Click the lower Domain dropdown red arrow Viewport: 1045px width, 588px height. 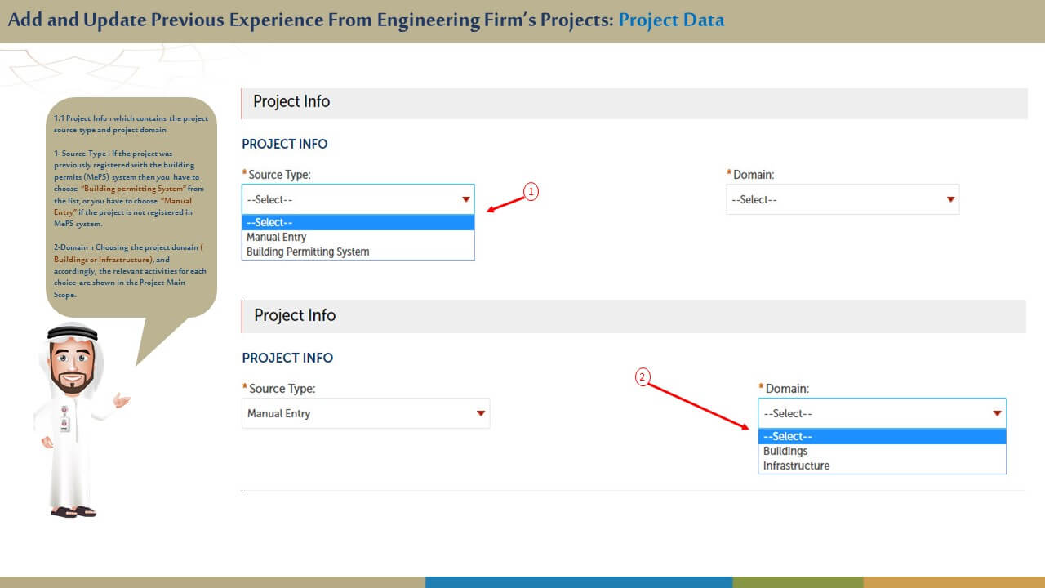coord(997,413)
